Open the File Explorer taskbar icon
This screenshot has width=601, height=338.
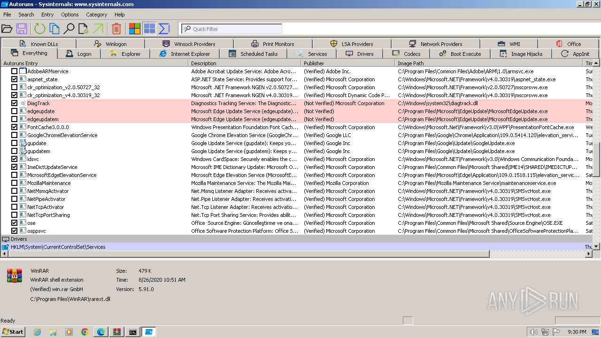tap(53, 332)
